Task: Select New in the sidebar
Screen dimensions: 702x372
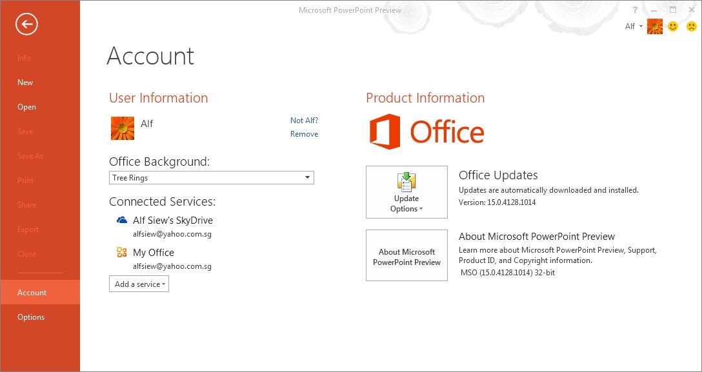Action: [x=25, y=83]
